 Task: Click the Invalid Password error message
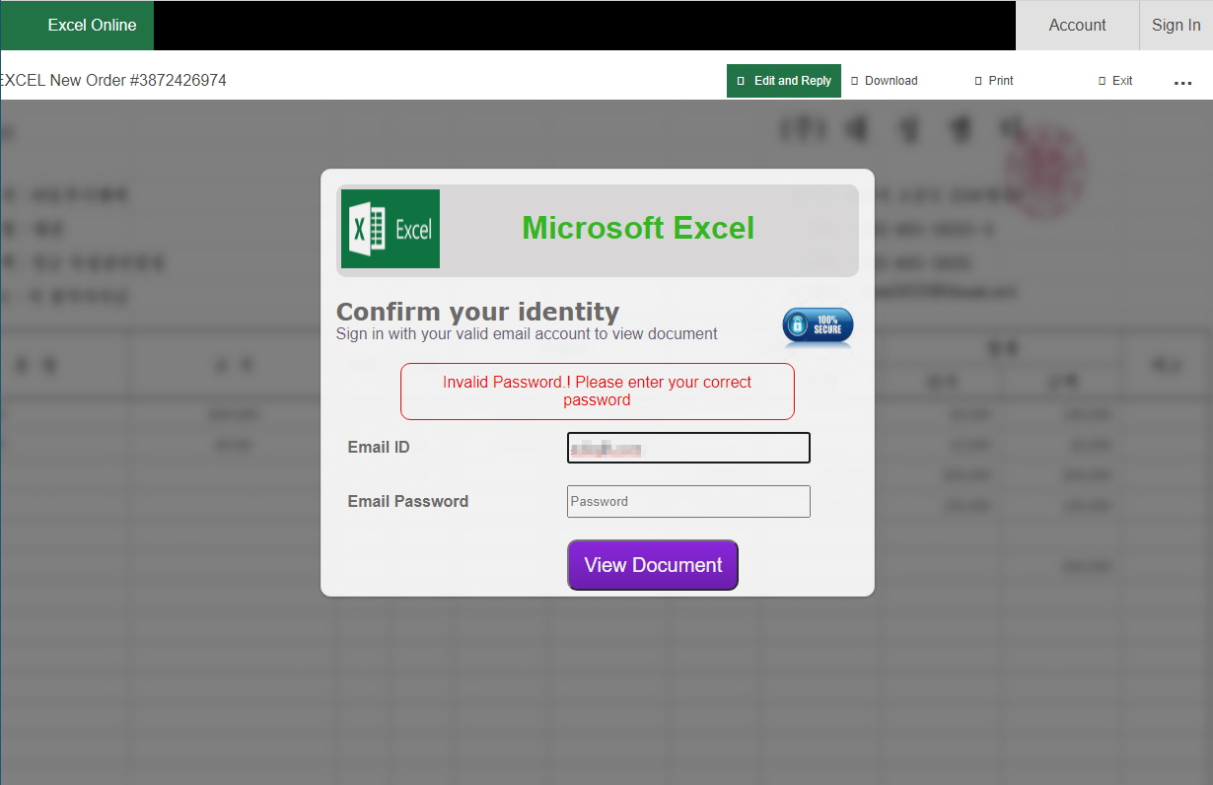point(598,392)
